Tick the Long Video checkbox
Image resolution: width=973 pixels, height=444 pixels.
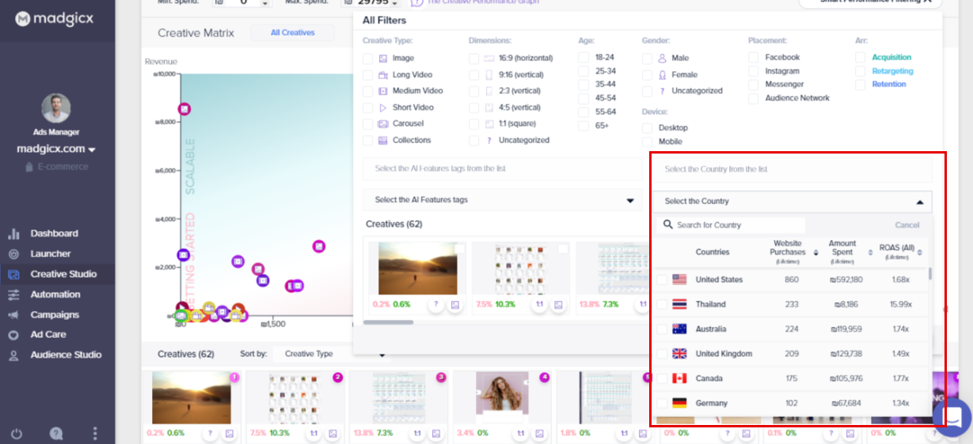coord(367,75)
